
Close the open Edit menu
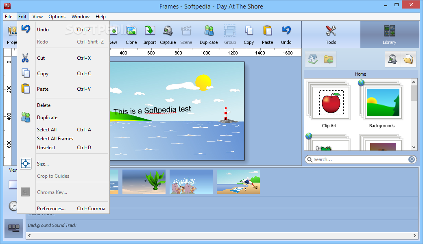[x=22, y=17]
